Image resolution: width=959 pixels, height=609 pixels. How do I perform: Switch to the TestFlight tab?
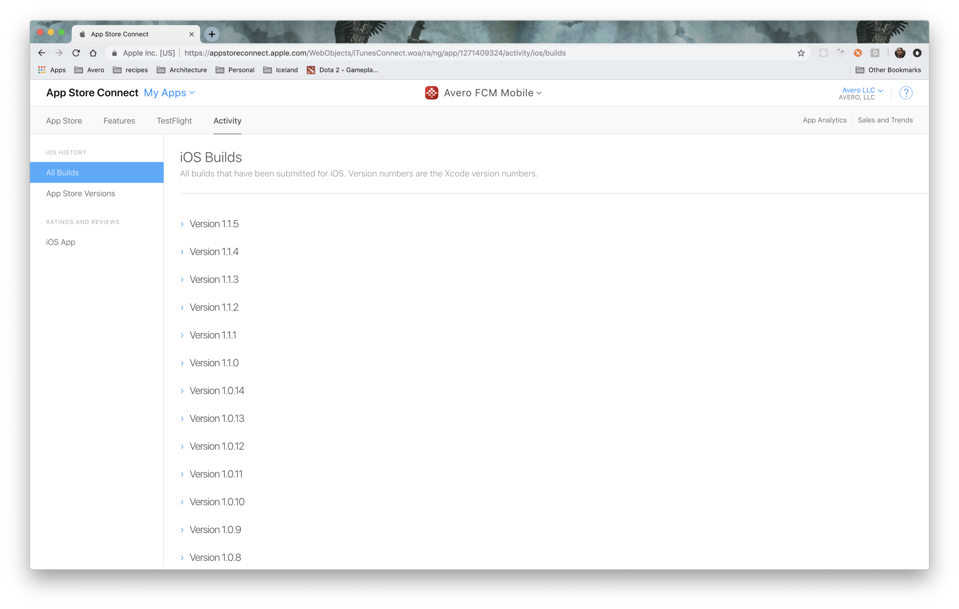(x=174, y=121)
